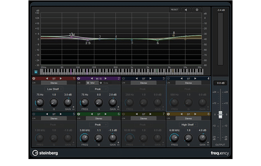This screenshot has height=166, width=261.
Task: Click band 2 right arrow
Action: pos(105,78)
